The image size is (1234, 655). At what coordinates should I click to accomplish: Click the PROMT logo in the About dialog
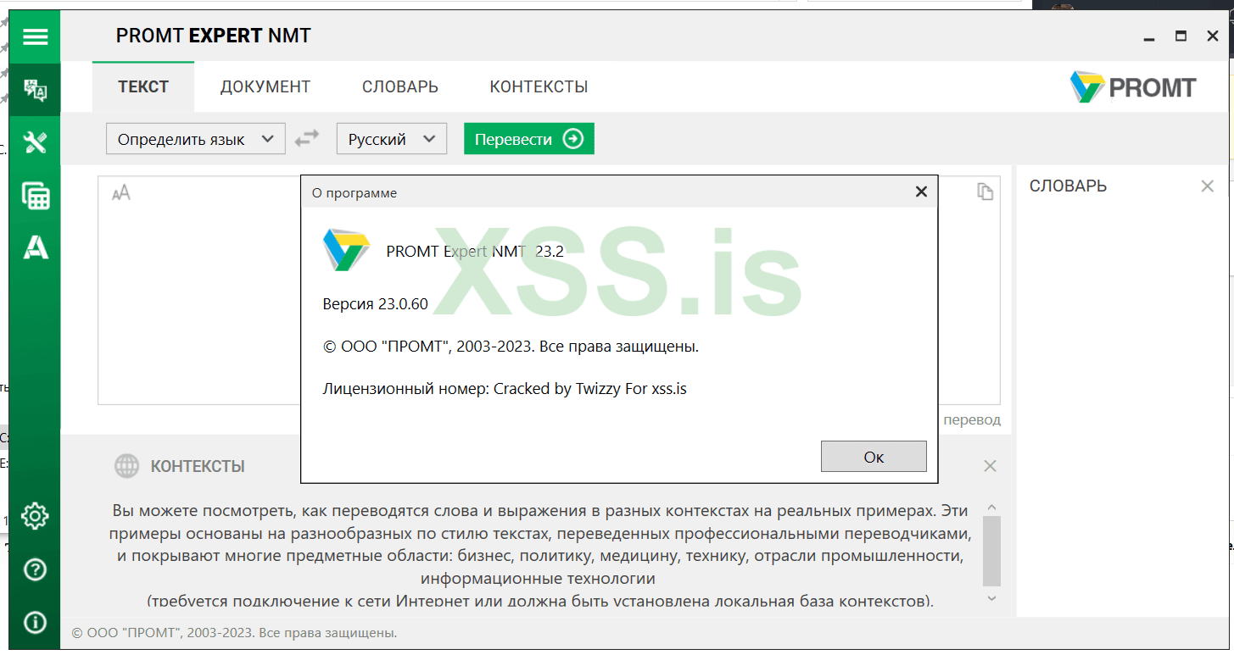point(346,250)
